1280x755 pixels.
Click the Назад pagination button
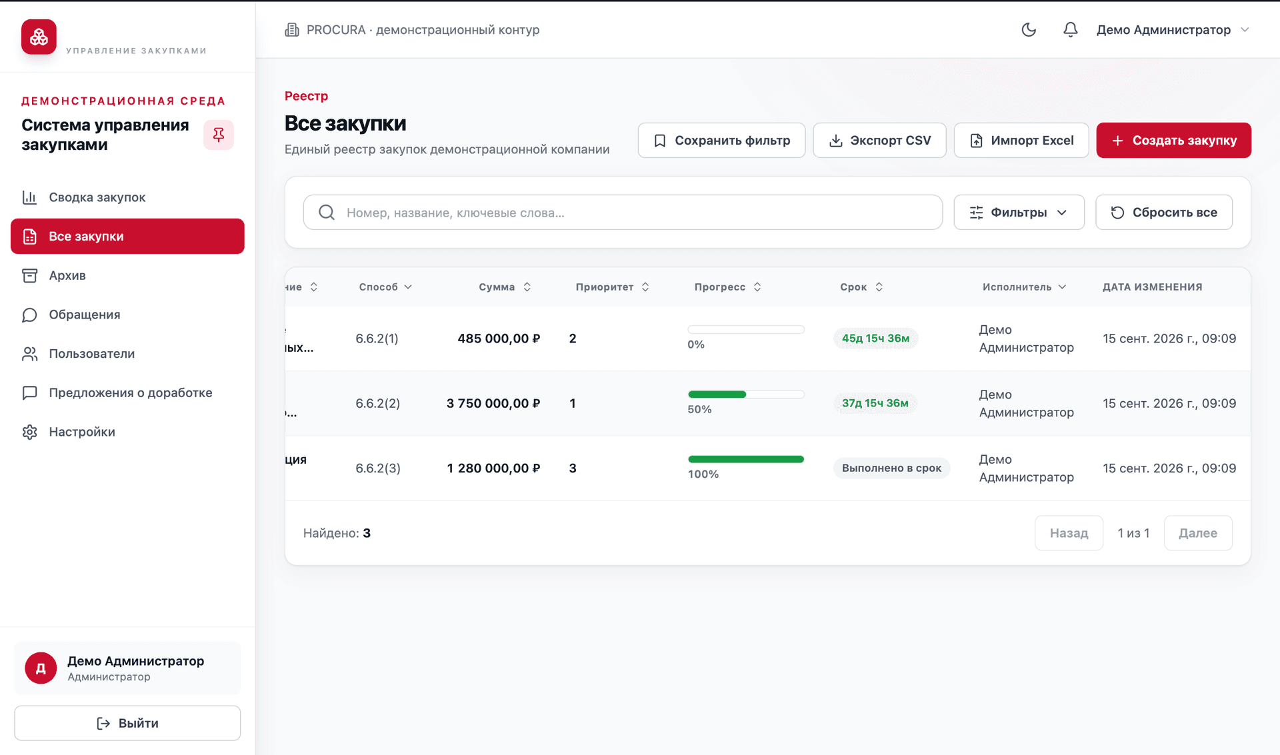(1069, 533)
